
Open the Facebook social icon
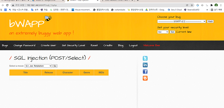tap(145, 72)
